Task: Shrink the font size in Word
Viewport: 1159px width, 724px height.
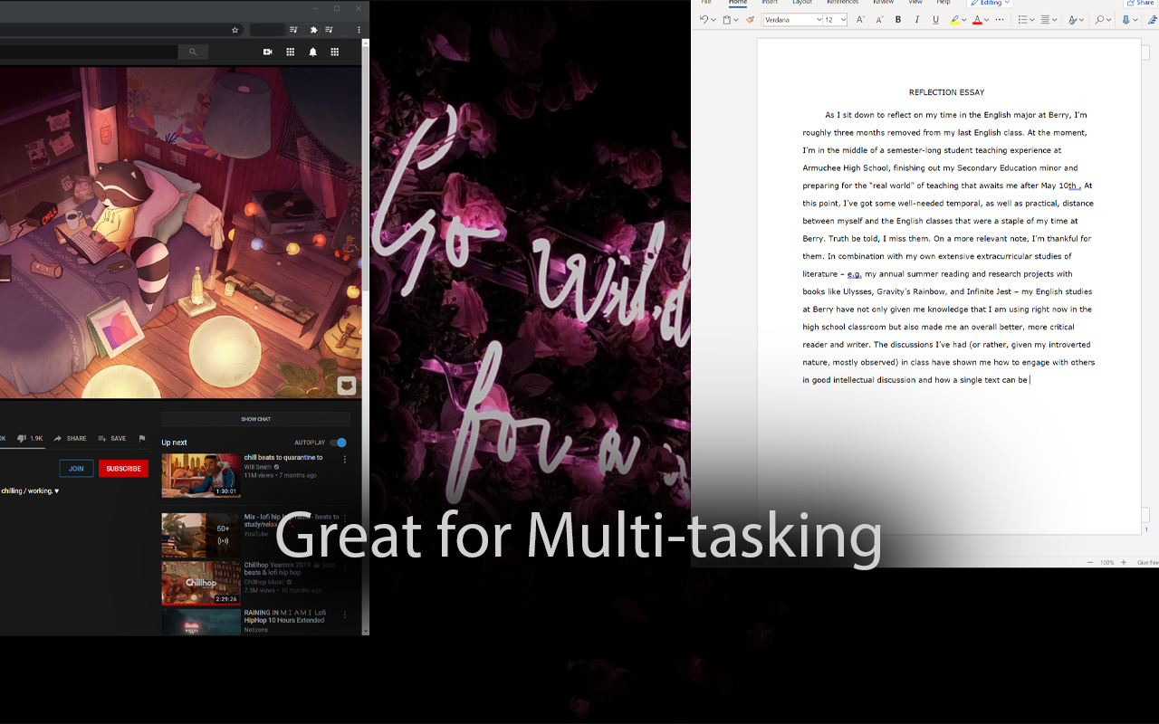Action: click(879, 19)
